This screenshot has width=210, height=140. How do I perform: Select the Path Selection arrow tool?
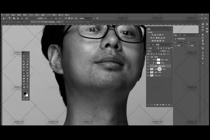click(x=27, y=84)
